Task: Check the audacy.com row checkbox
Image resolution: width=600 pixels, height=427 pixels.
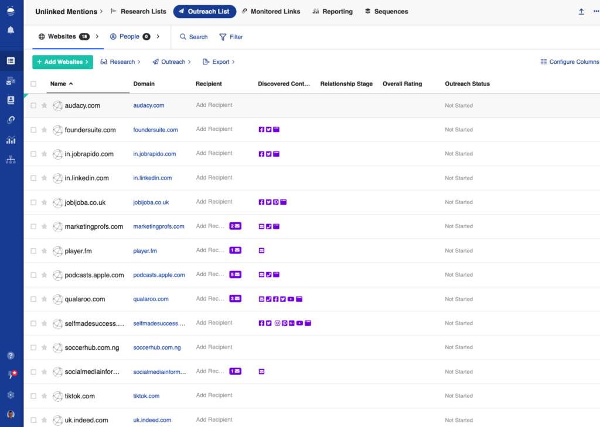Action: [x=33, y=106]
